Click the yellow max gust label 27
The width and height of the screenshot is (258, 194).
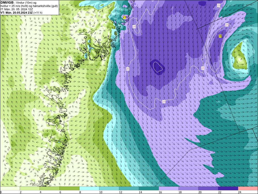click(124, 17)
